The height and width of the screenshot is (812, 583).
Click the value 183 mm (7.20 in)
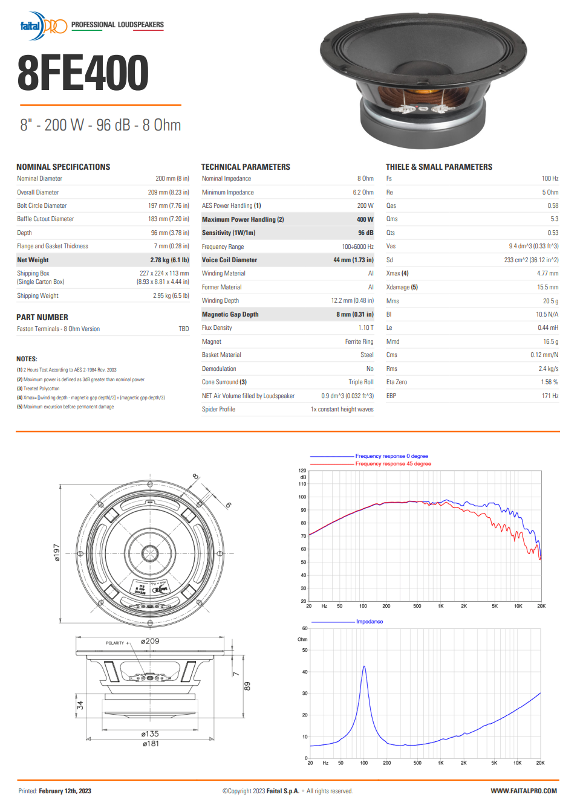pyautogui.click(x=169, y=219)
